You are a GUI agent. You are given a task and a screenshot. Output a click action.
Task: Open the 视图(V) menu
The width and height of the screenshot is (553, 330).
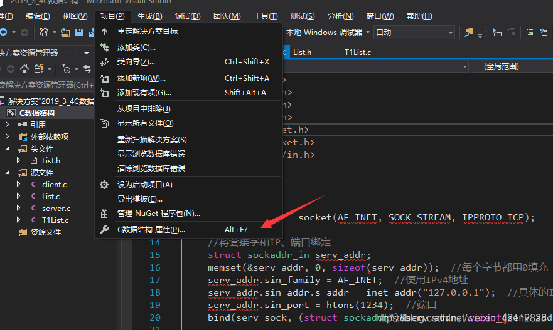pos(75,16)
